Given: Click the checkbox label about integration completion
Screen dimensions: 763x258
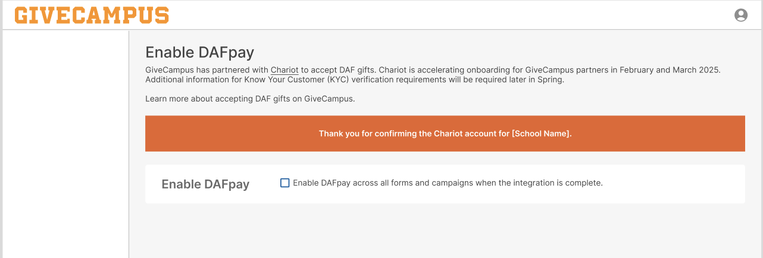Looking at the screenshot, I should pos(448,183).
